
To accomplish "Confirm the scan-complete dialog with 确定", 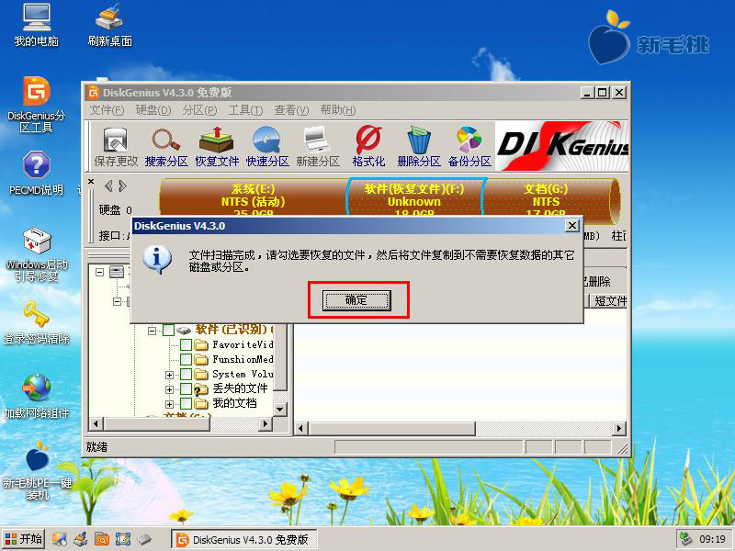I will 356,300.
